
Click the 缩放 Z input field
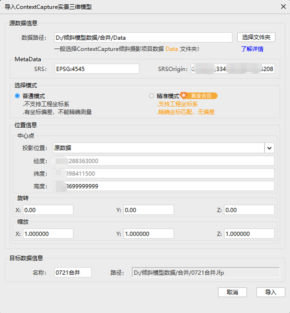249,234
